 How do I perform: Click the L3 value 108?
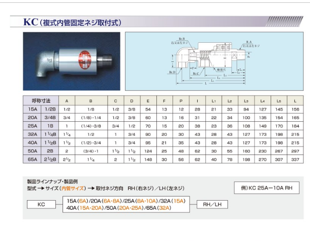tap(246, 126)
